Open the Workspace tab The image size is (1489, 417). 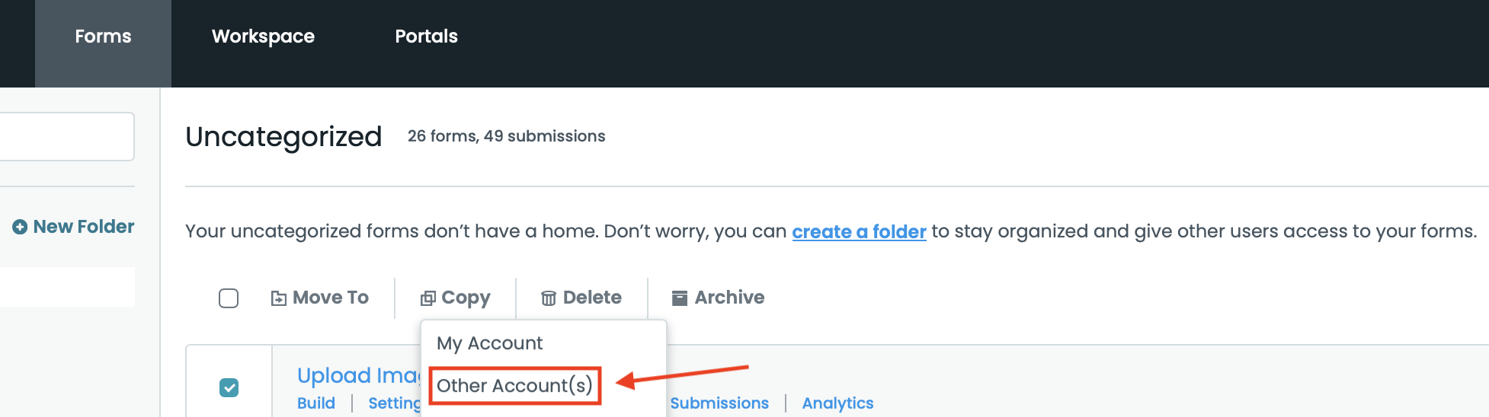[x=263, y=37]
